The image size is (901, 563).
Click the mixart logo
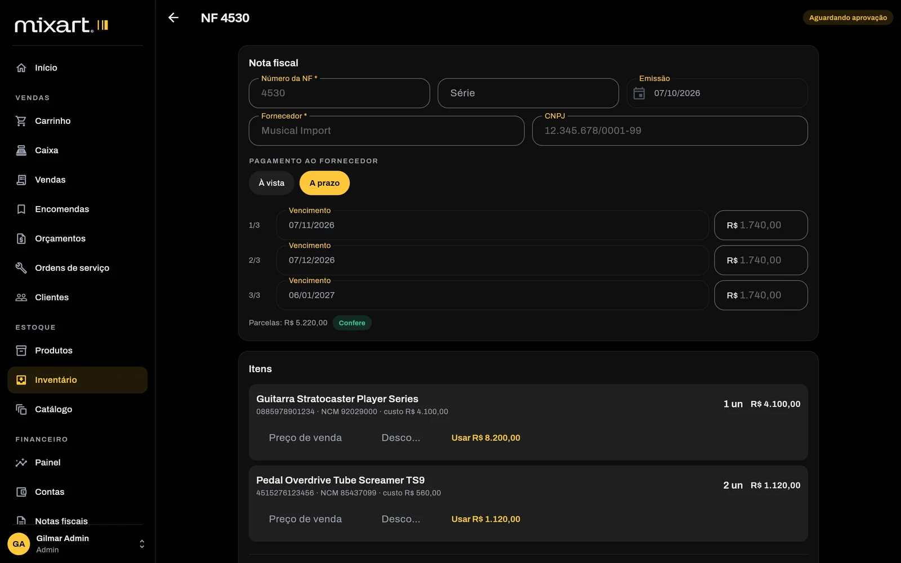point(61,25)
